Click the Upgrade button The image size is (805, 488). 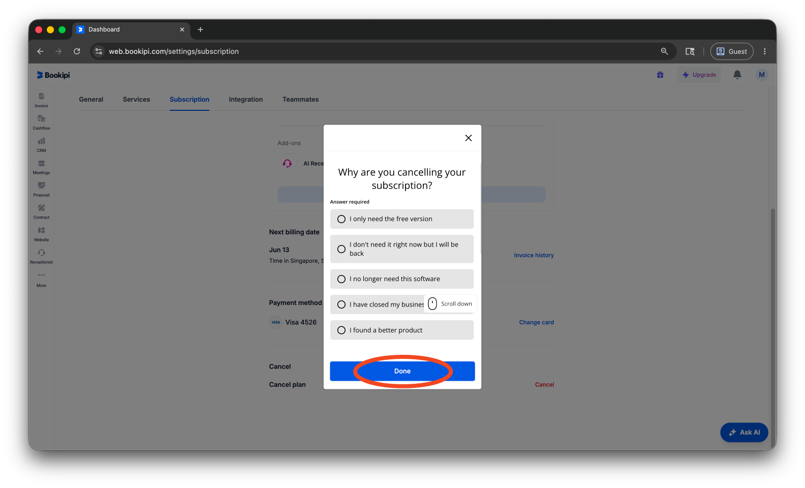point(699,75)
